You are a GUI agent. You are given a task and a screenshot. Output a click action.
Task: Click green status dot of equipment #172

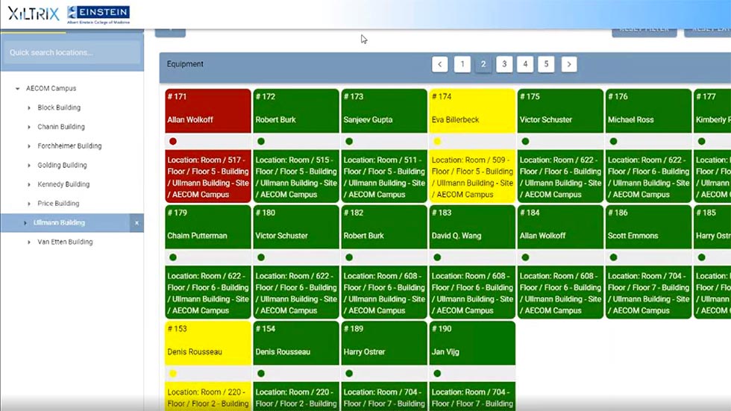tap(261, 141)
